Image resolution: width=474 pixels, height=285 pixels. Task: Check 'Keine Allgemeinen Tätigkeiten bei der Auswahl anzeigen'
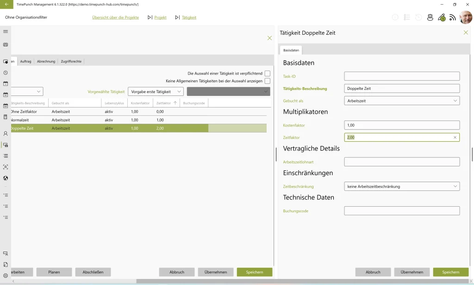[268, 81]
